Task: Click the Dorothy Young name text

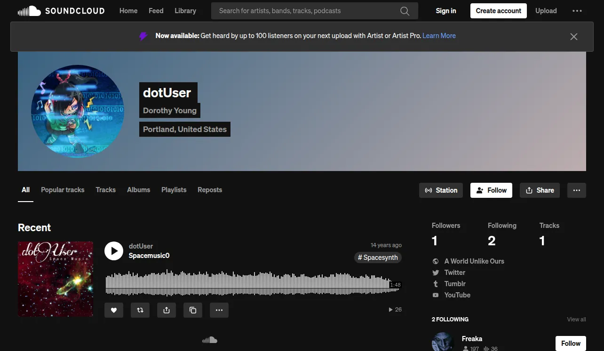Action: 170,111
